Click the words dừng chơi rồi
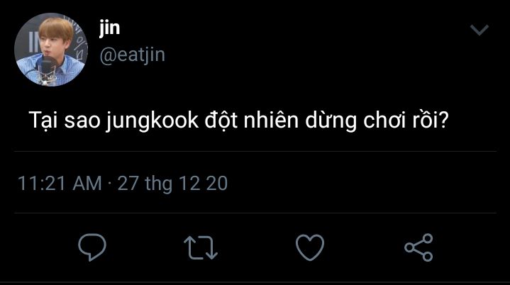 [377, 121]
